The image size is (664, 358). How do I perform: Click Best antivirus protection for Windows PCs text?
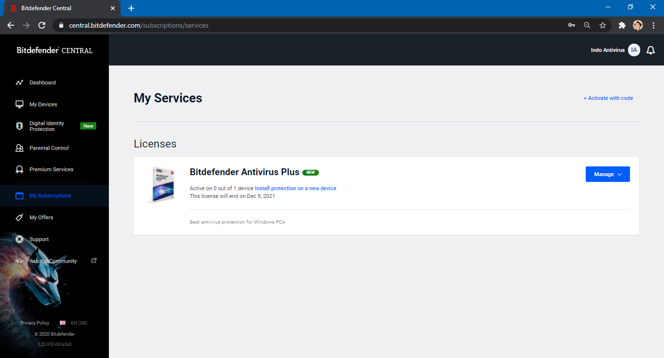(x=237, y=222)
